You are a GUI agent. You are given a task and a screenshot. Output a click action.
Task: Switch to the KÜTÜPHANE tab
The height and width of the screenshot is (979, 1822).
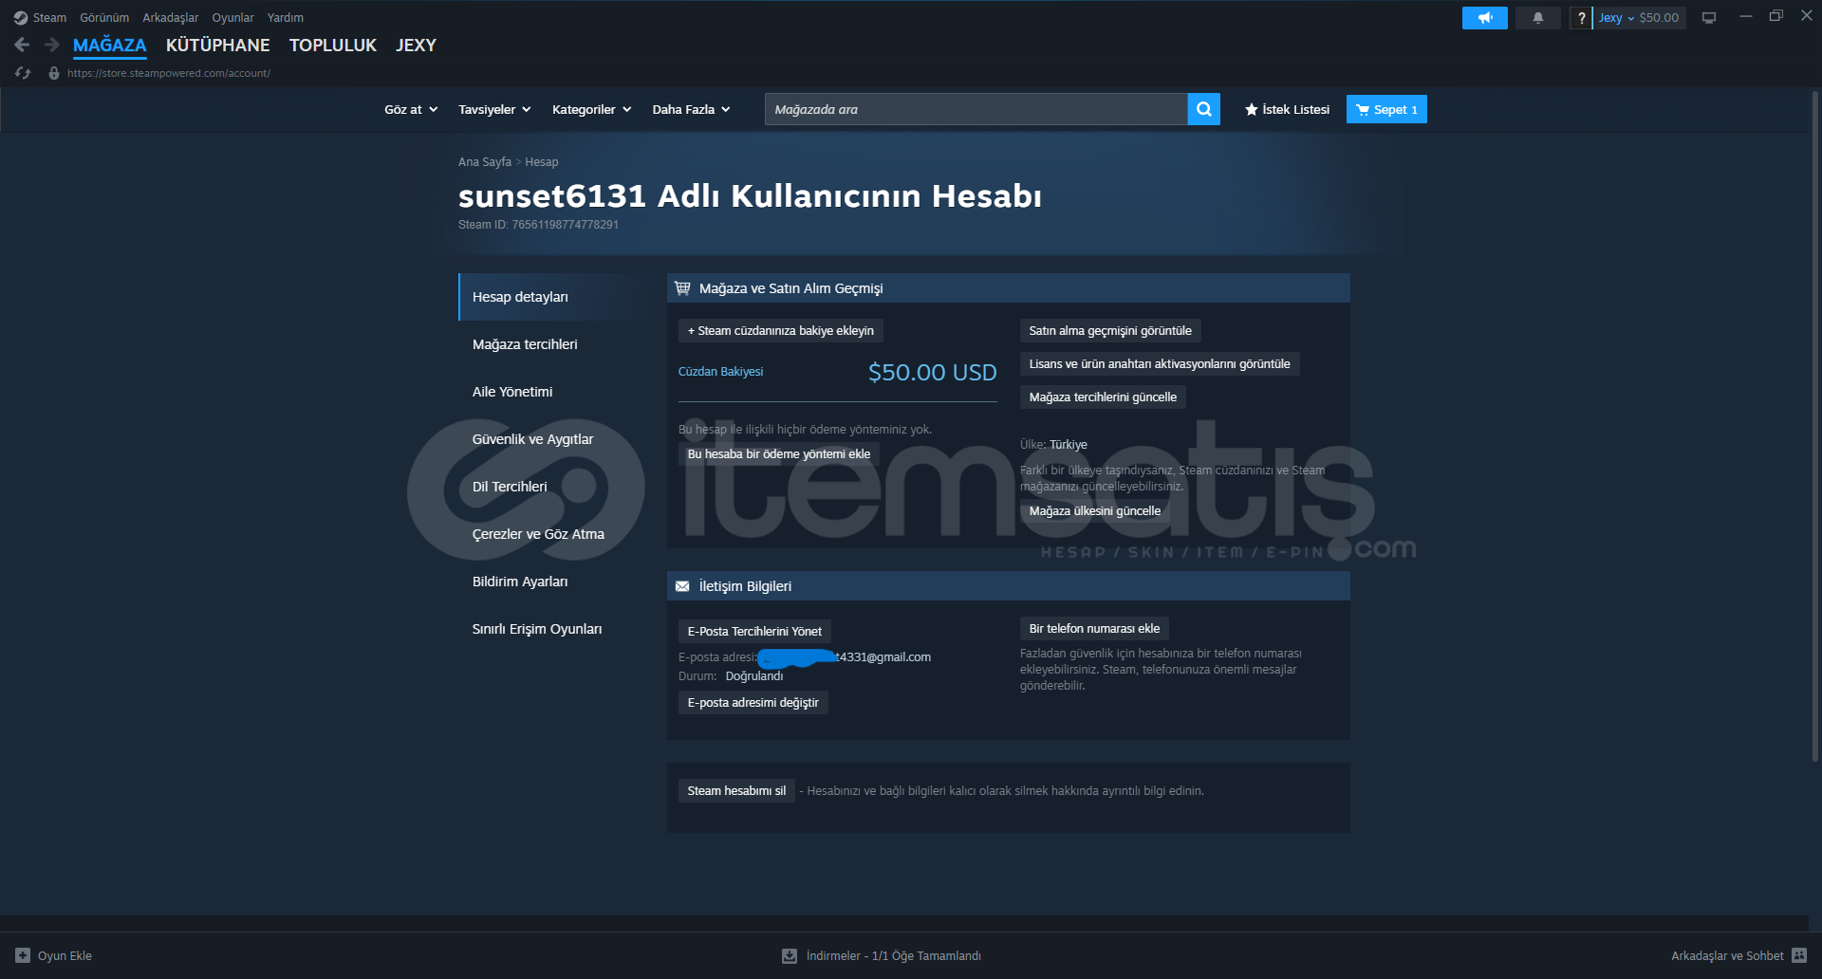218,46
